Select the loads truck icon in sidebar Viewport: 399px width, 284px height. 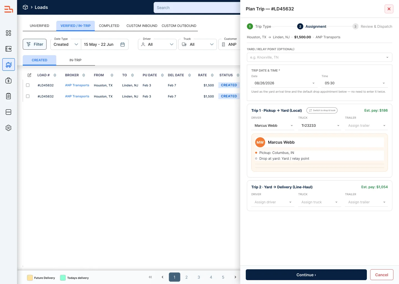(9, 65)
